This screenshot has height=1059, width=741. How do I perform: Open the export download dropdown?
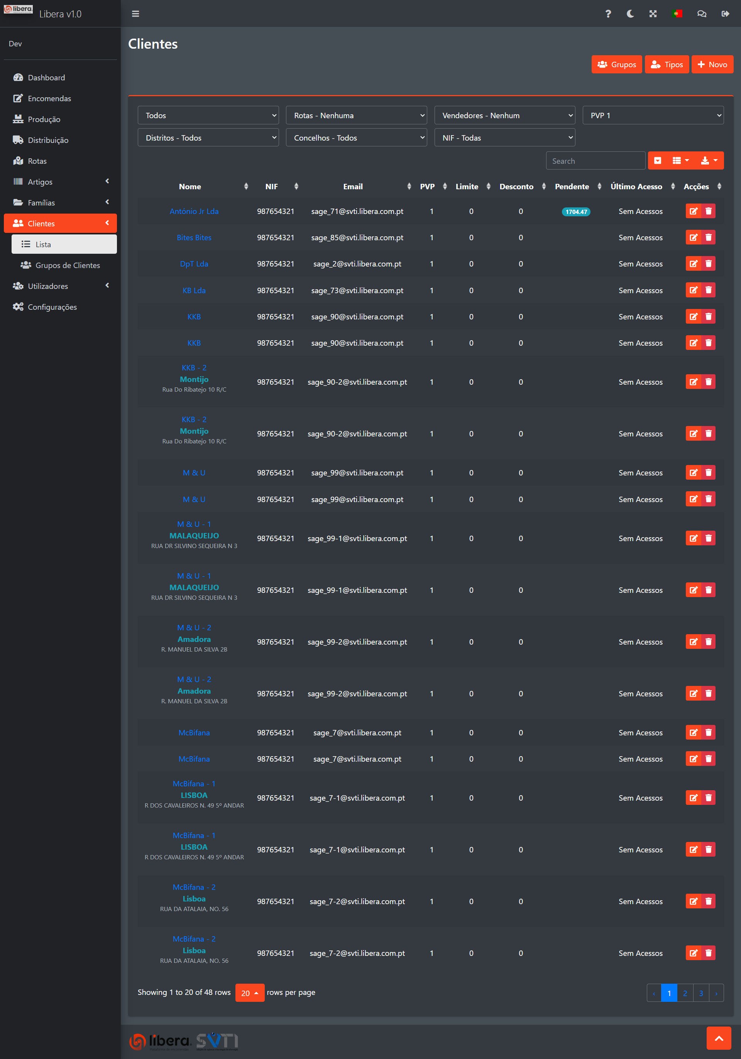(x=709, y=161)
